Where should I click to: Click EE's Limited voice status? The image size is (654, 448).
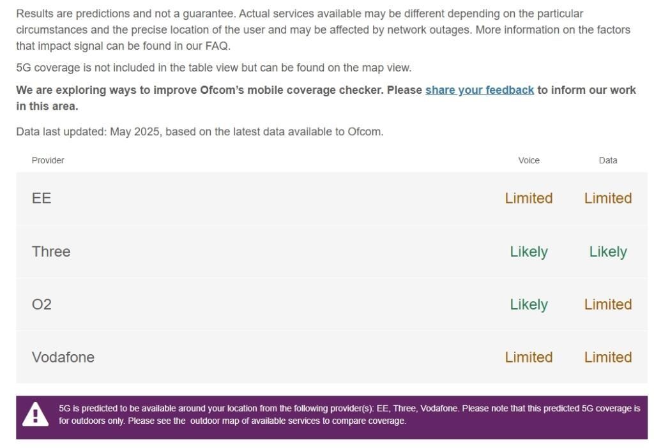point(528,198)
